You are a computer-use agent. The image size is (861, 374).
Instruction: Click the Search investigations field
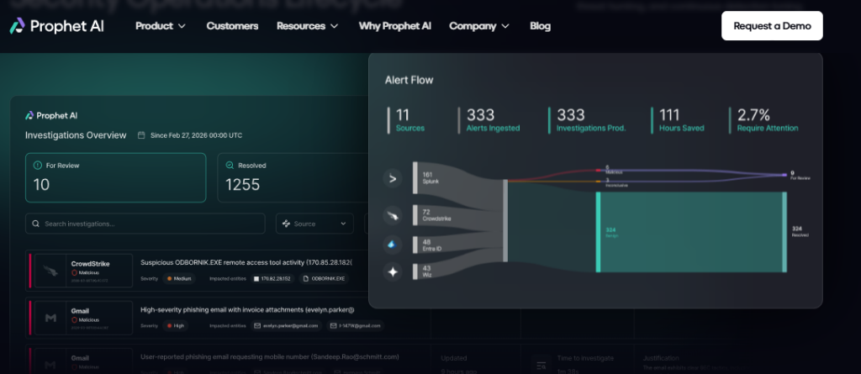(145, 224)
